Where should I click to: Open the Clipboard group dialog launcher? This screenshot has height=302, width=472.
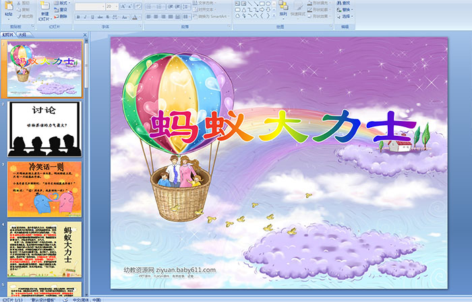[32, 26]
